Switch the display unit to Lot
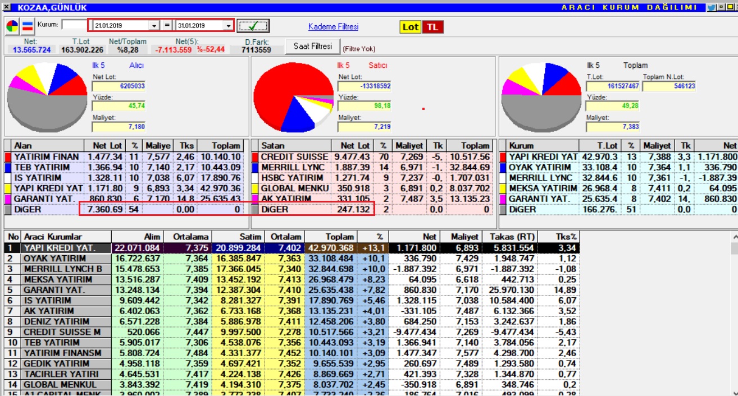Screen dimensions: 738x396 (411, 27)
